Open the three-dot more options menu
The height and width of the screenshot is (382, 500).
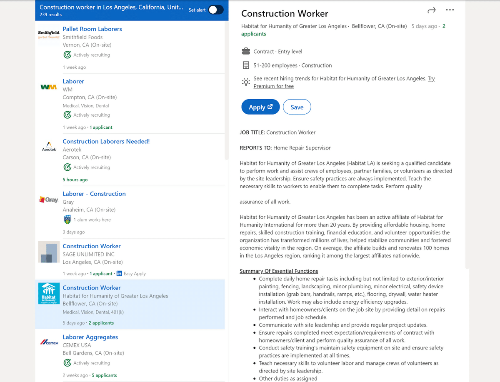coord(450,10)
